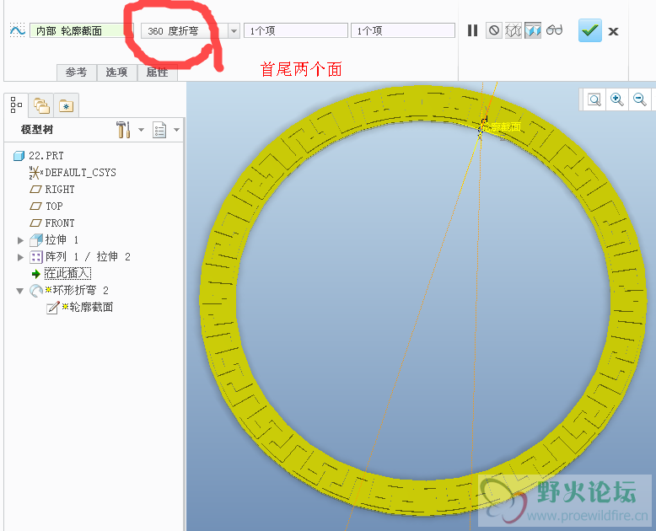Toggle the attached preview icon
656x531 pixels.
click(533, 30)
